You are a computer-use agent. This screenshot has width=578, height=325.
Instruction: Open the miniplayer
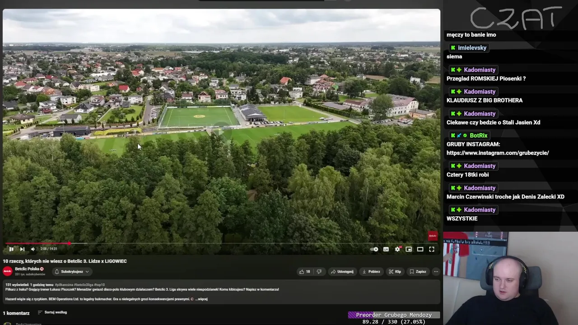click(409, 249)
